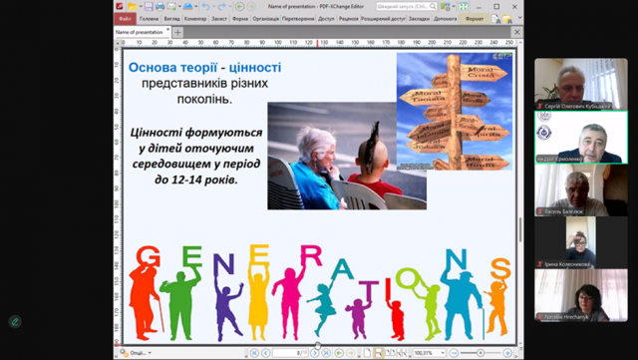638x360 pixels.
Task: Open the Email icon dropdown arrow
Action: coord(179,7)
